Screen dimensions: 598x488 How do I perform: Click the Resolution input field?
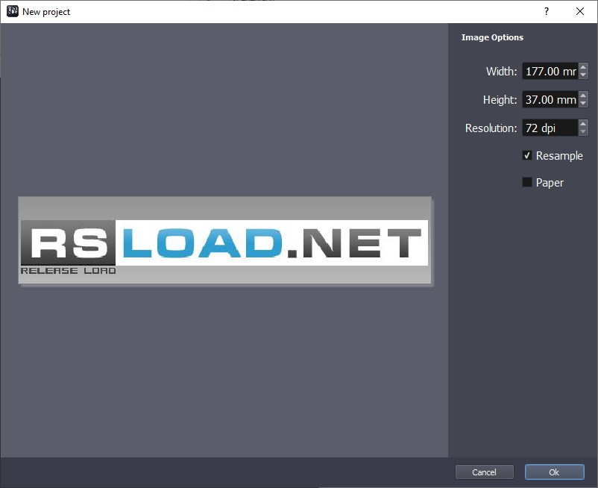(550, 128)
